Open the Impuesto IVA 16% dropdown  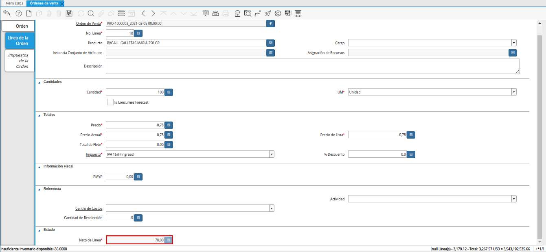(272, 154)
